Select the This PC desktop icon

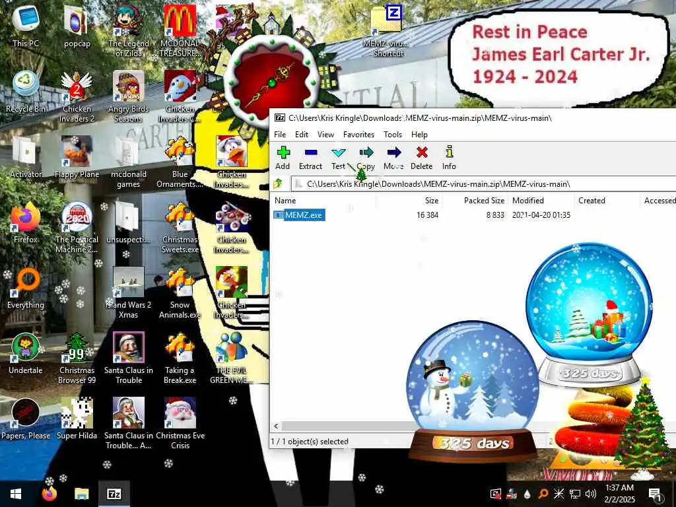point(26,26)
